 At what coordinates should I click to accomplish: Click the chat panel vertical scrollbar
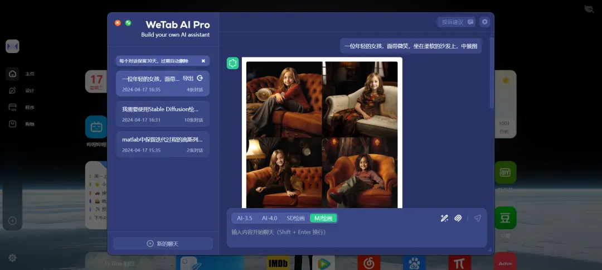coord(492,72)
